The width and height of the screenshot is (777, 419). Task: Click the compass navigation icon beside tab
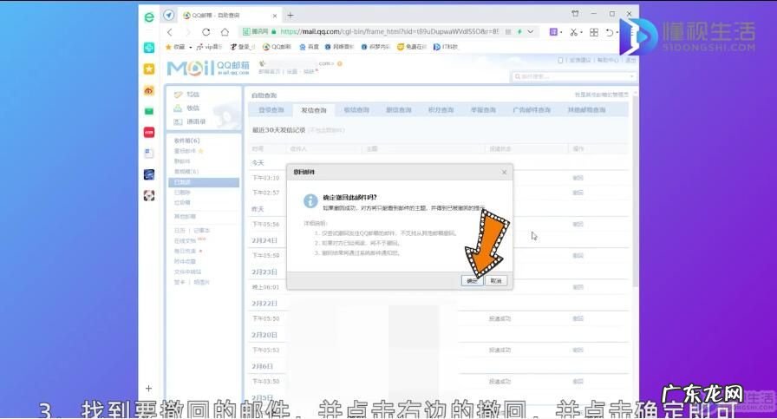click(169, 16)
